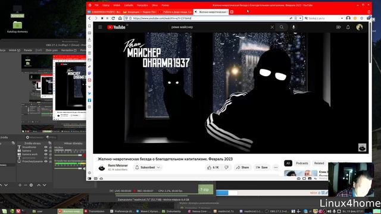
Task: Go to the YouTube home logo
Action: 116,27
